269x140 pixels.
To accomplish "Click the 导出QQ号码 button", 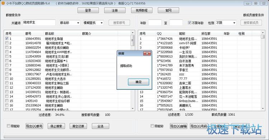I will [199, 126].
